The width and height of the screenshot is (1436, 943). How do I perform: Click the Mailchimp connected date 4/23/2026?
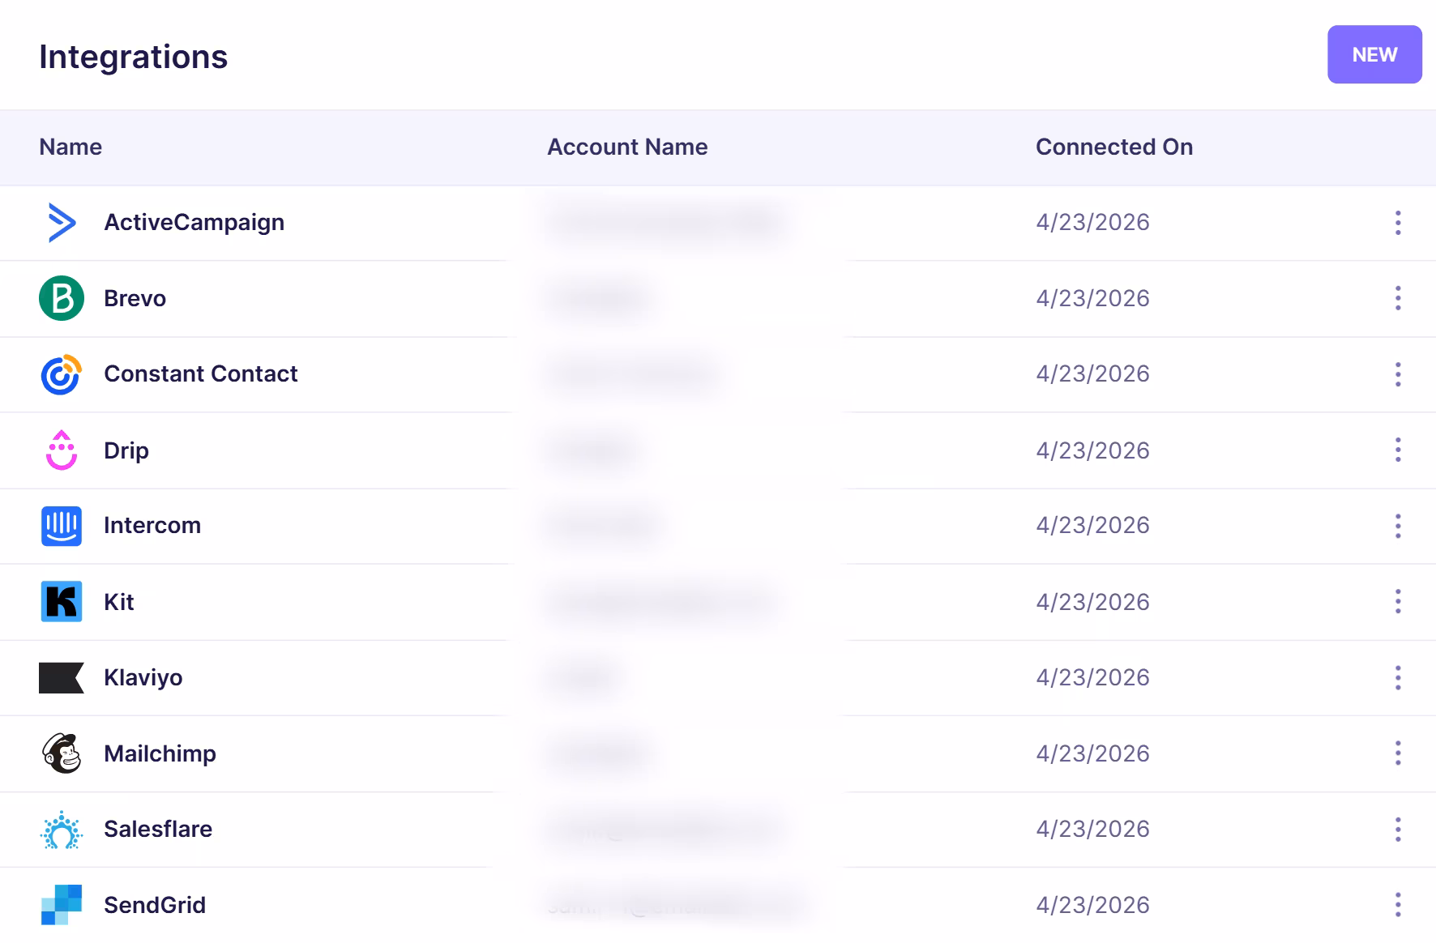coord(1092,753)
